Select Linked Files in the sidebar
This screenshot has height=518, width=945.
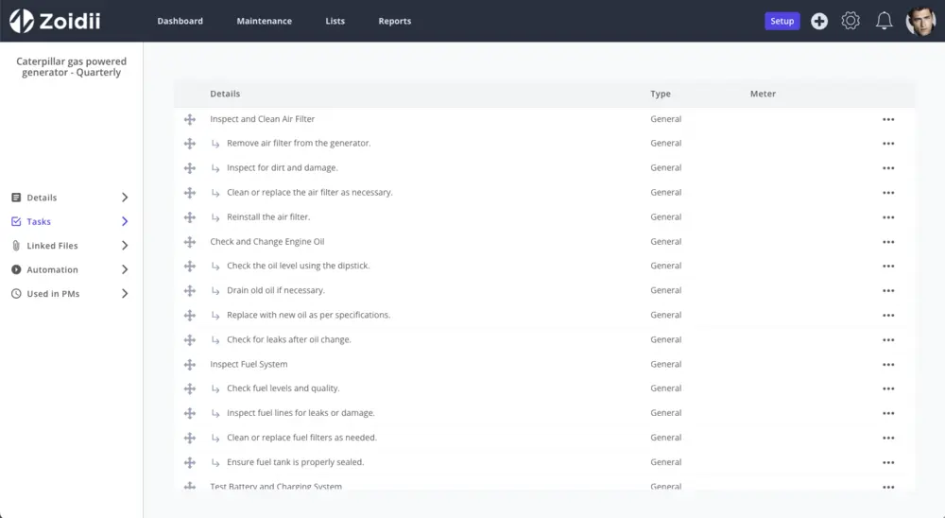pos(52,246)
